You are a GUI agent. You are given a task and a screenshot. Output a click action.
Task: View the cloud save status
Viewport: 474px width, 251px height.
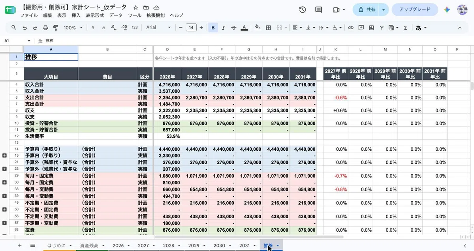click(x=156, y=7)
